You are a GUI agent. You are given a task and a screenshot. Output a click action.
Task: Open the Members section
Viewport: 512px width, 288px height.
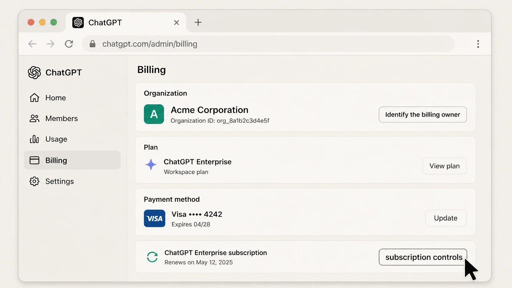click(72, 118)
